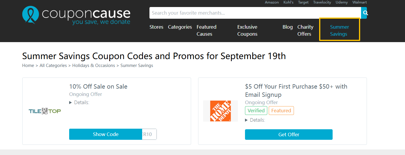
Task: Go to All Categories breadcrumb
Action: (x=53, y=66)
